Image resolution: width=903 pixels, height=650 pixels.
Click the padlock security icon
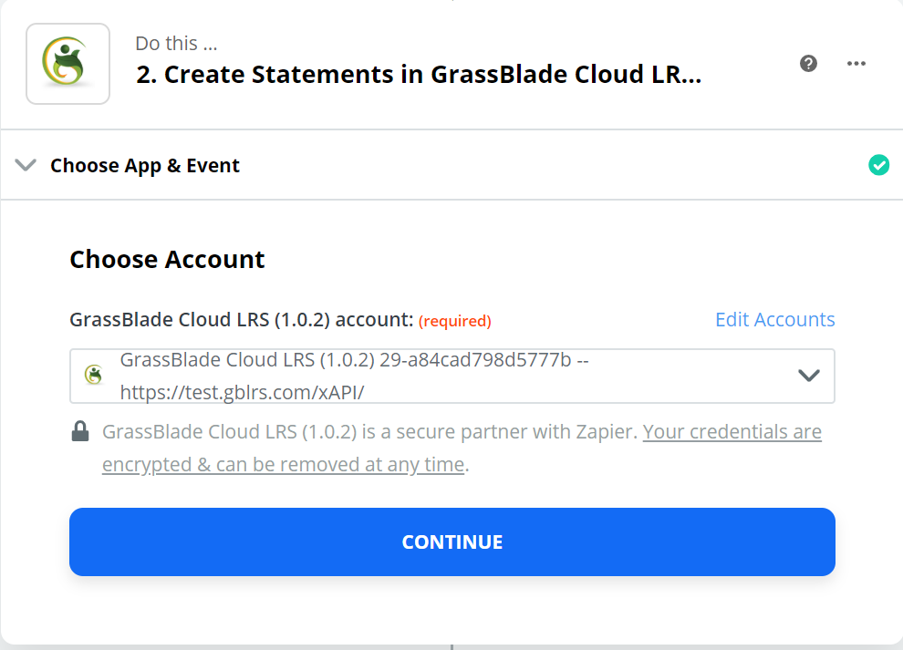pyautogui.click(x=80, y=431)
